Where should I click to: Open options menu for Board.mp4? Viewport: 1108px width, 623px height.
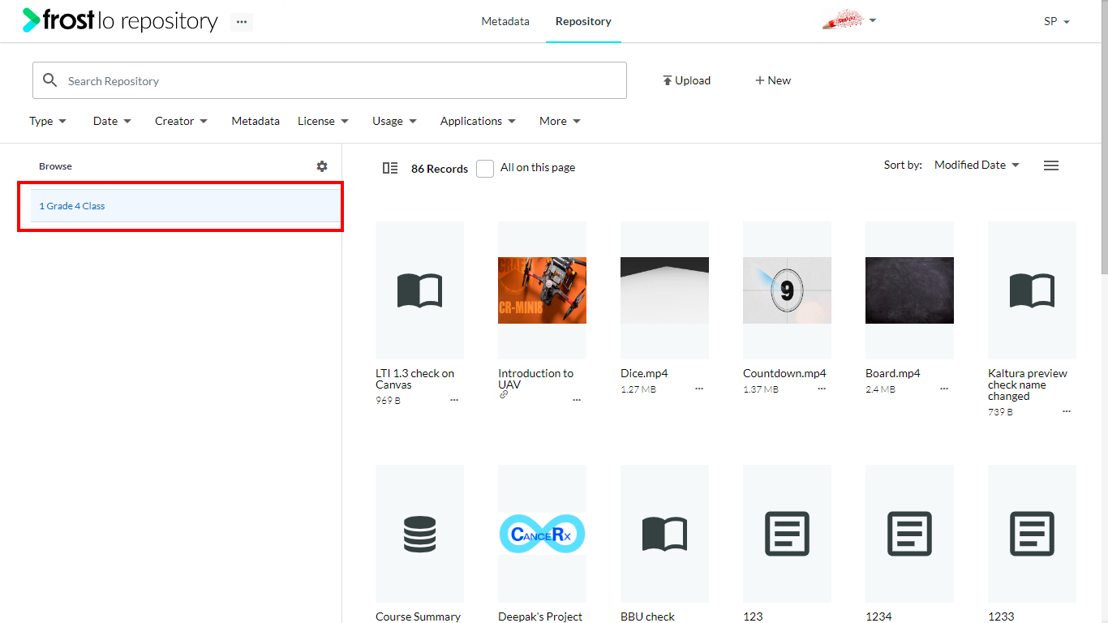pyautogui.click(x=944, y=389)
